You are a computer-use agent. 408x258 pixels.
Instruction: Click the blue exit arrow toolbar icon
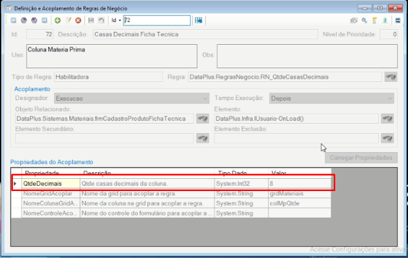(x=398, y=20)
